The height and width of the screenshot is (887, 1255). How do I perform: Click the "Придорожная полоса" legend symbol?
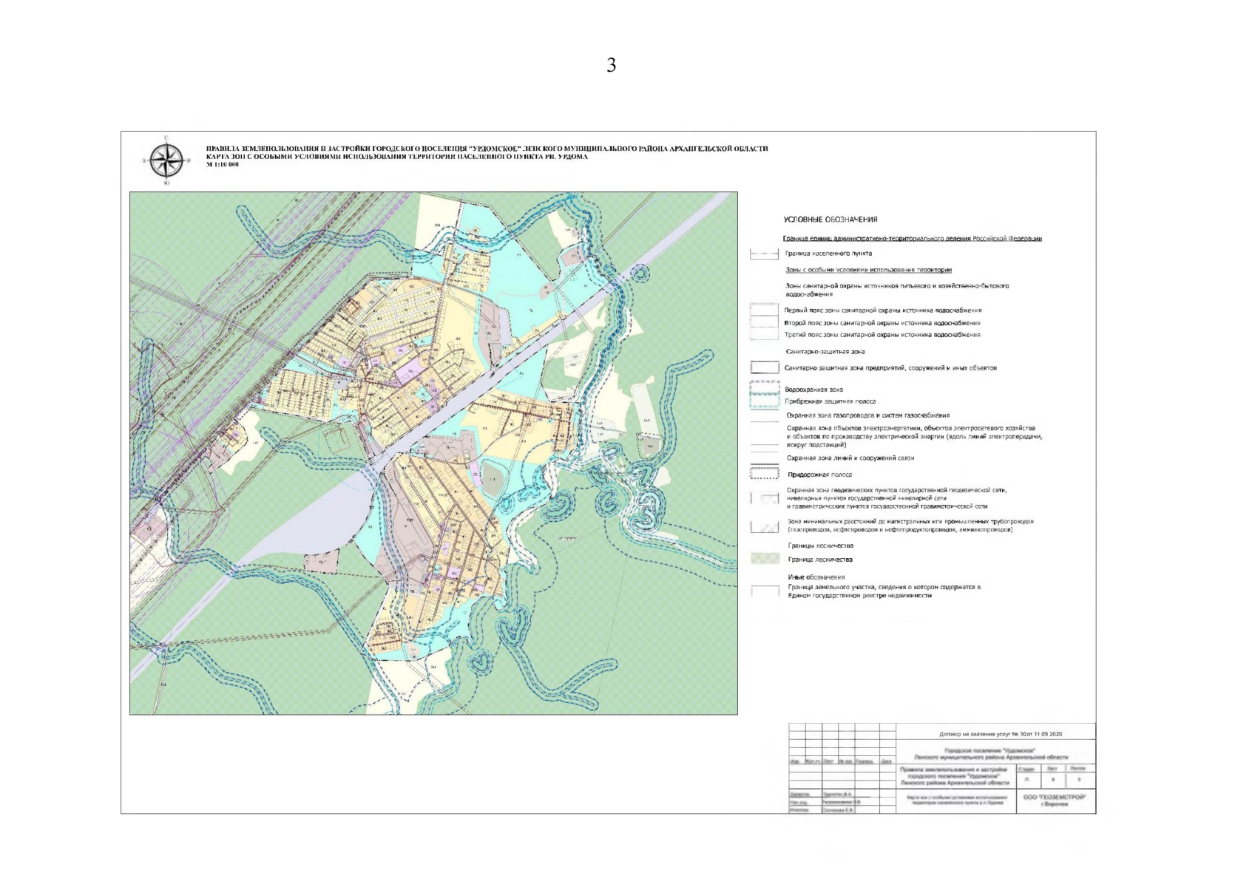point(764,473)
